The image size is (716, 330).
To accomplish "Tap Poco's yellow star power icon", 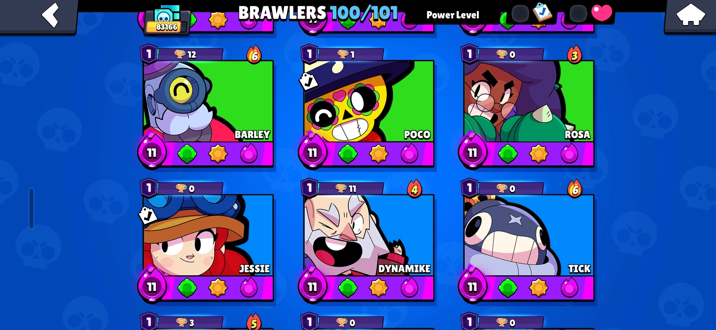I will coord(379,154).
